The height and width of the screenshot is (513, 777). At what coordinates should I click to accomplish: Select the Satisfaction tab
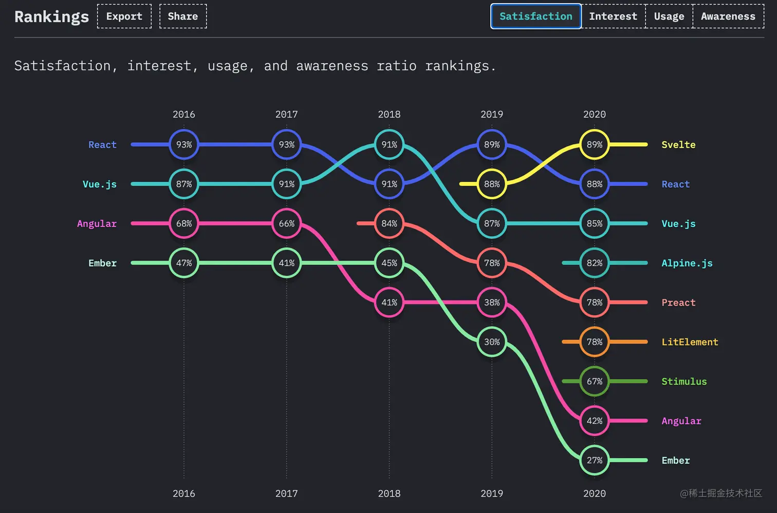[536, 16]
